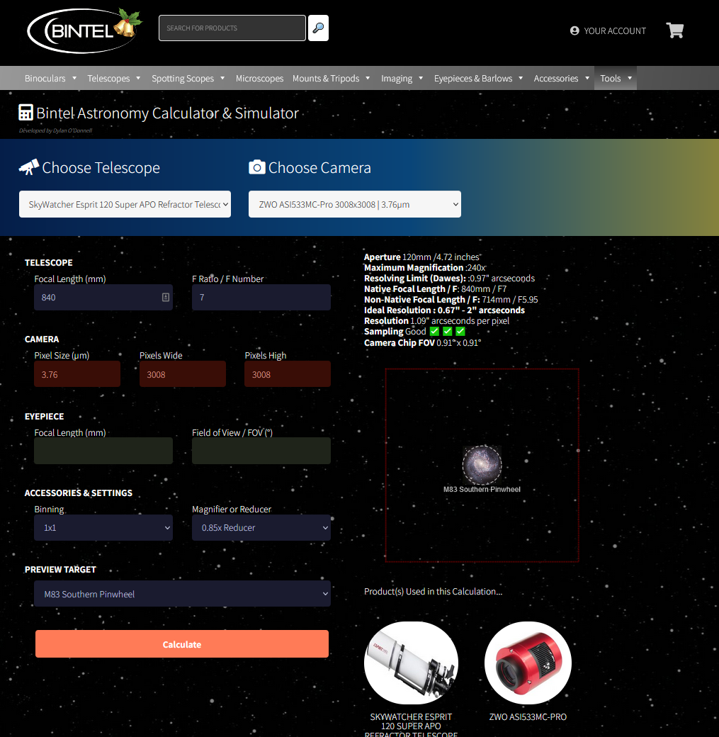Click the camera icon beside Choose Camera
Screen dimensions: 719x737
coord(257,167)
